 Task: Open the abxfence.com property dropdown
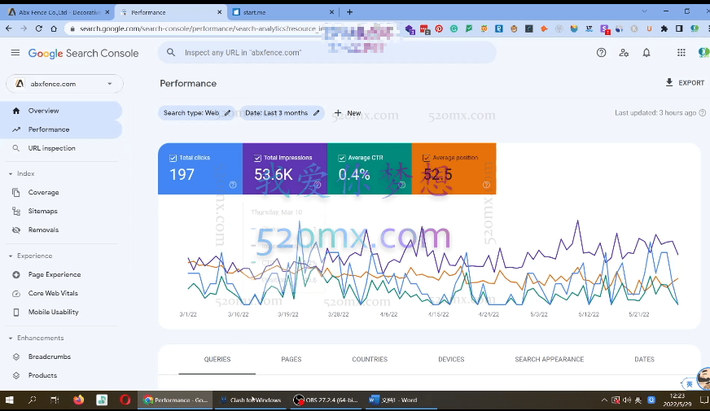65,84
